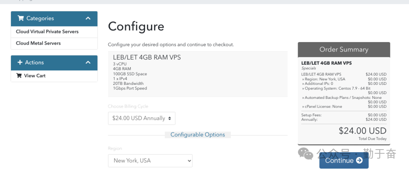Click the plus icon beside Actions

pos(20,62)
